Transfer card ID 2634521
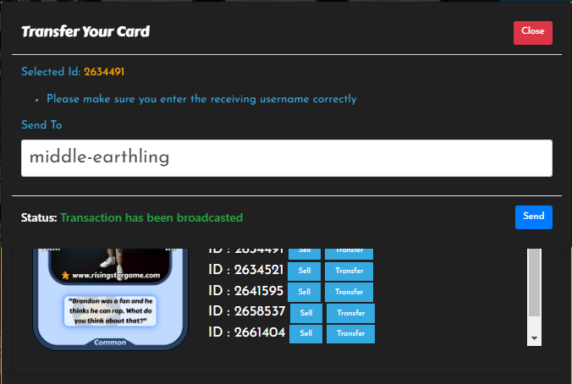The width and height of the screenshot is (572, 384). tap(349, 272)
